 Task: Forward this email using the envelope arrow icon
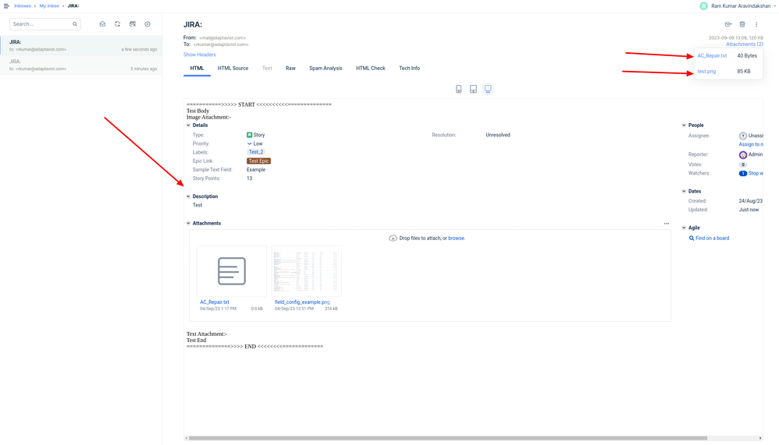point(727,24)
